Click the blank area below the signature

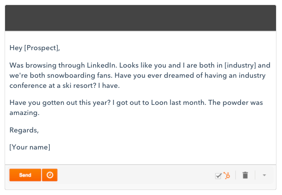[141, 158]
